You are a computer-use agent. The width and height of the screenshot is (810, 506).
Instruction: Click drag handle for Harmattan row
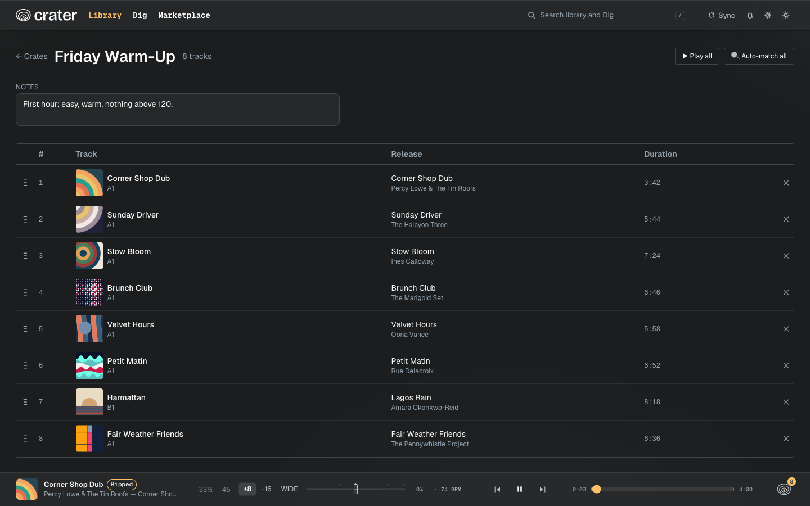(25, 402)
